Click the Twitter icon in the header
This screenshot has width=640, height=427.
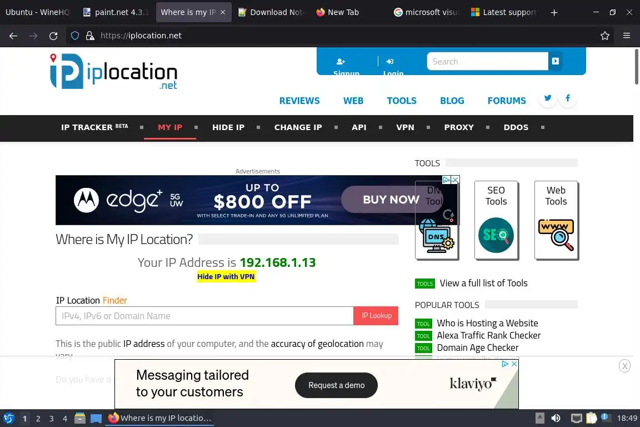[x=547, y=98]
